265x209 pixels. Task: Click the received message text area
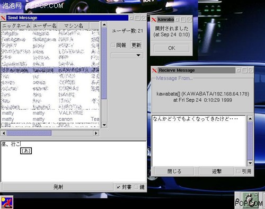199,141
